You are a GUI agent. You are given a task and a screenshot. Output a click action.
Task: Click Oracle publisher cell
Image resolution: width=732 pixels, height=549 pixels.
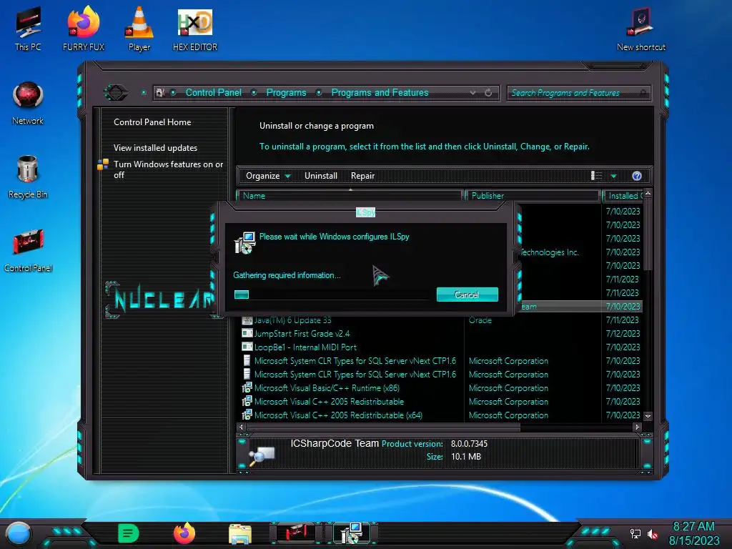(x=480, y=320)
